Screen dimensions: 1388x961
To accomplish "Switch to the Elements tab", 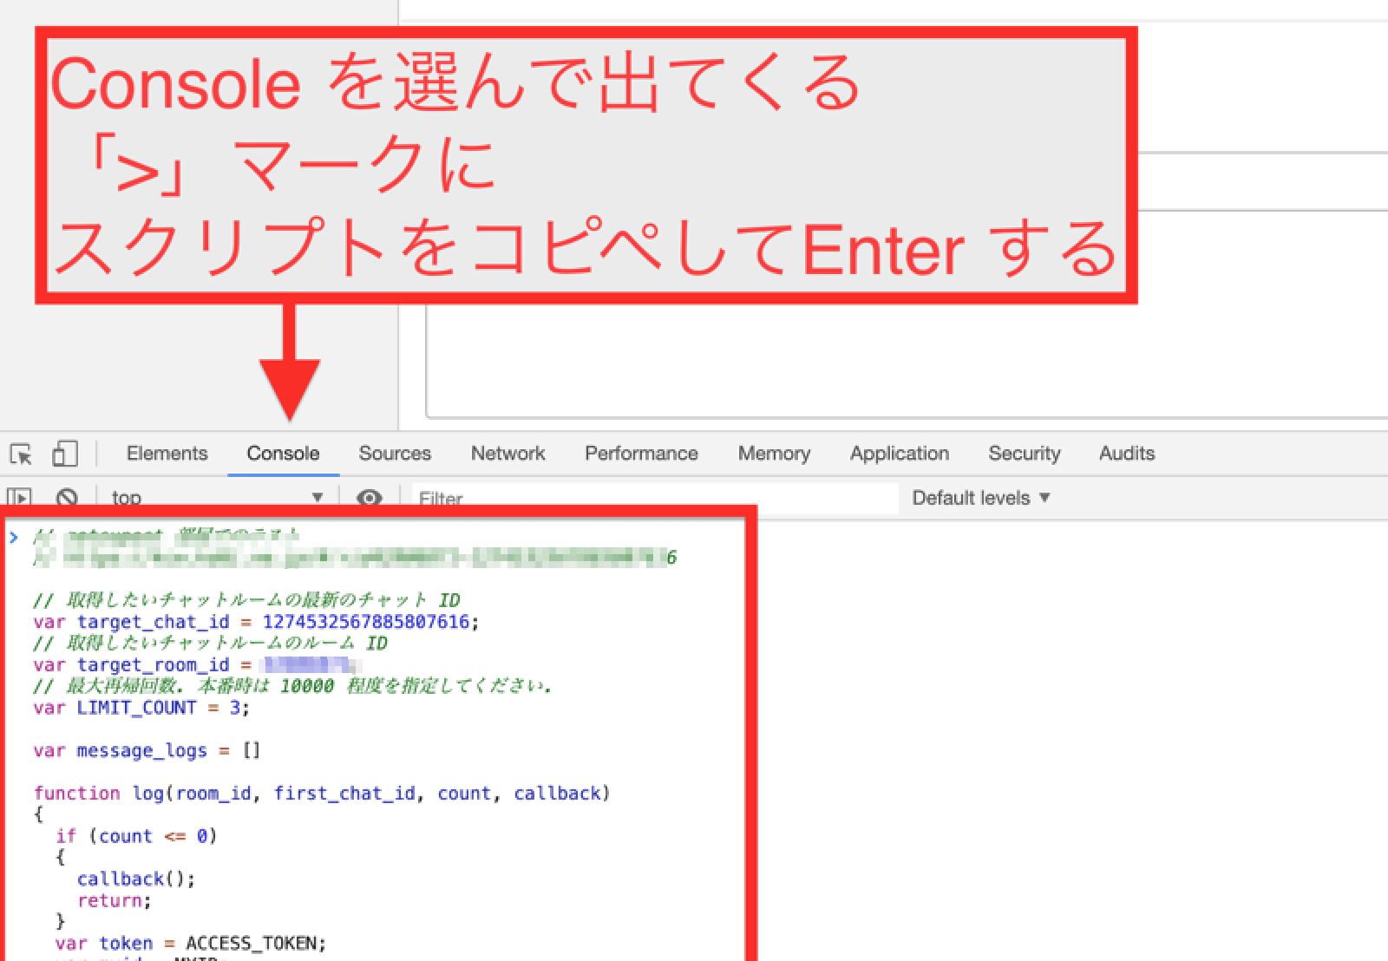I will [167, 454].
